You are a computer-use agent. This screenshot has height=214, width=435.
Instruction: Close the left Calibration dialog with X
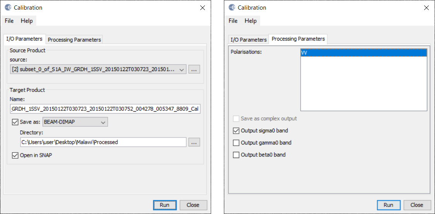coord(203,8)
